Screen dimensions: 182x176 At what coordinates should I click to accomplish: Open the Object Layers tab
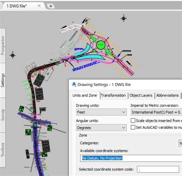[x=141, y=95]
